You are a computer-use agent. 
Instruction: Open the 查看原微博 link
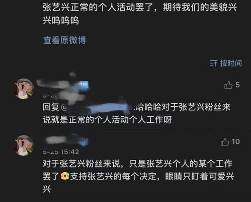64,40
